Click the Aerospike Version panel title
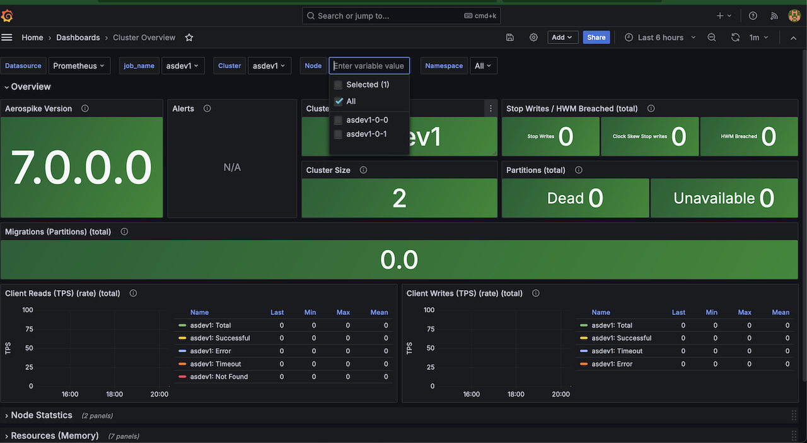 38,109
